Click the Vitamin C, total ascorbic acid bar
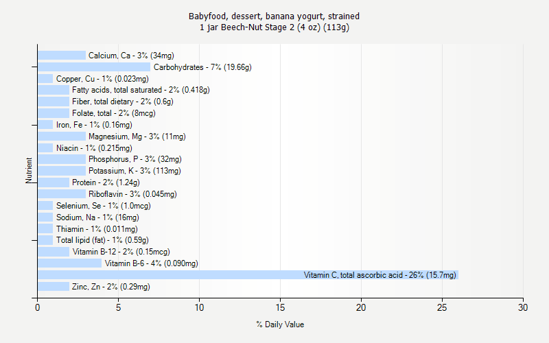Image resolution: width=549 pixels, height=343 pixels. coord(247,275)
